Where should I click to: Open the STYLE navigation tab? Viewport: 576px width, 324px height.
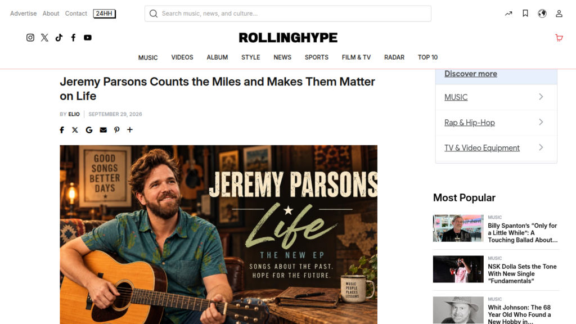point(250,57)
